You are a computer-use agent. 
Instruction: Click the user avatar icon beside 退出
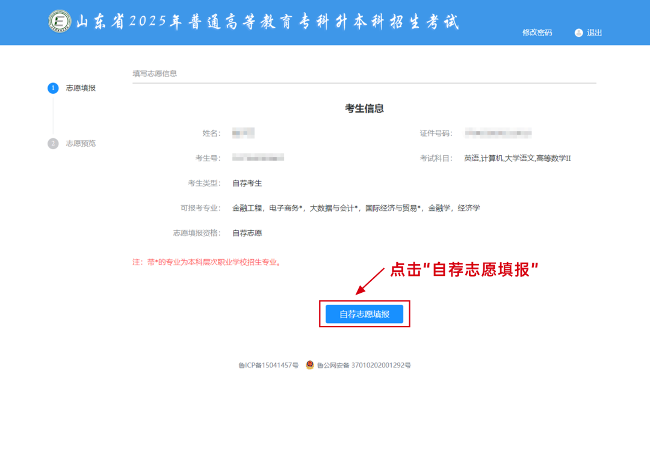coord(578,33)
